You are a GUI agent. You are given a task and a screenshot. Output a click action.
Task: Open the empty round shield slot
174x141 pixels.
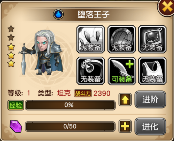[122, 39]
